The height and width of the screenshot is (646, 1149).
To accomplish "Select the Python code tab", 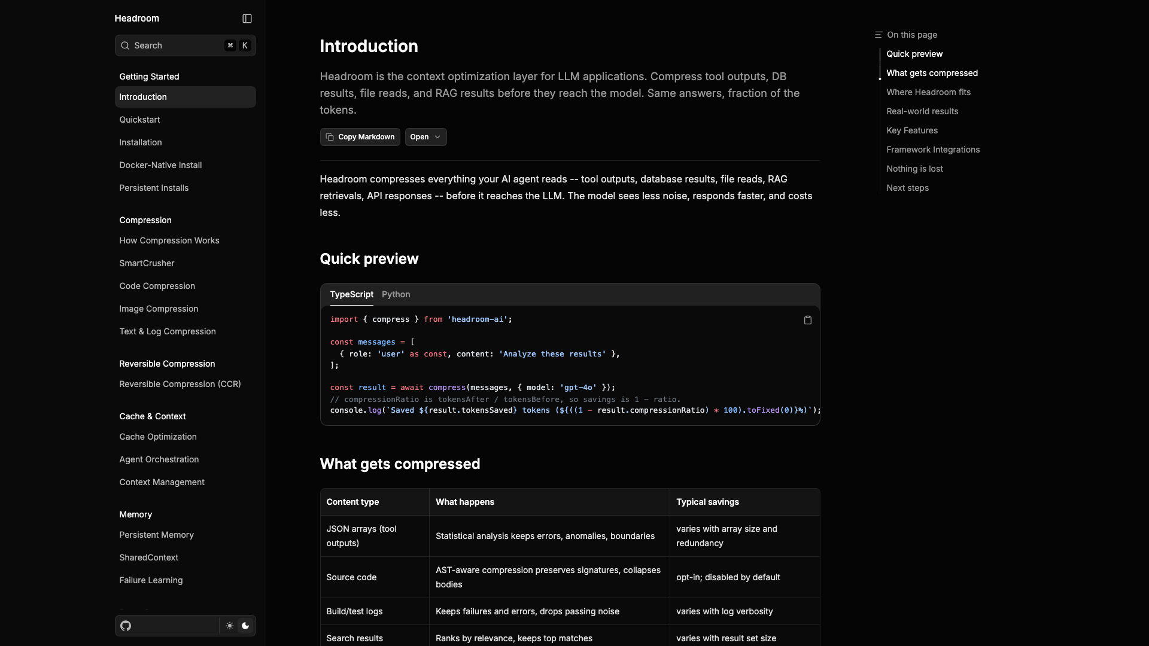I will click(x=396, y=294).
